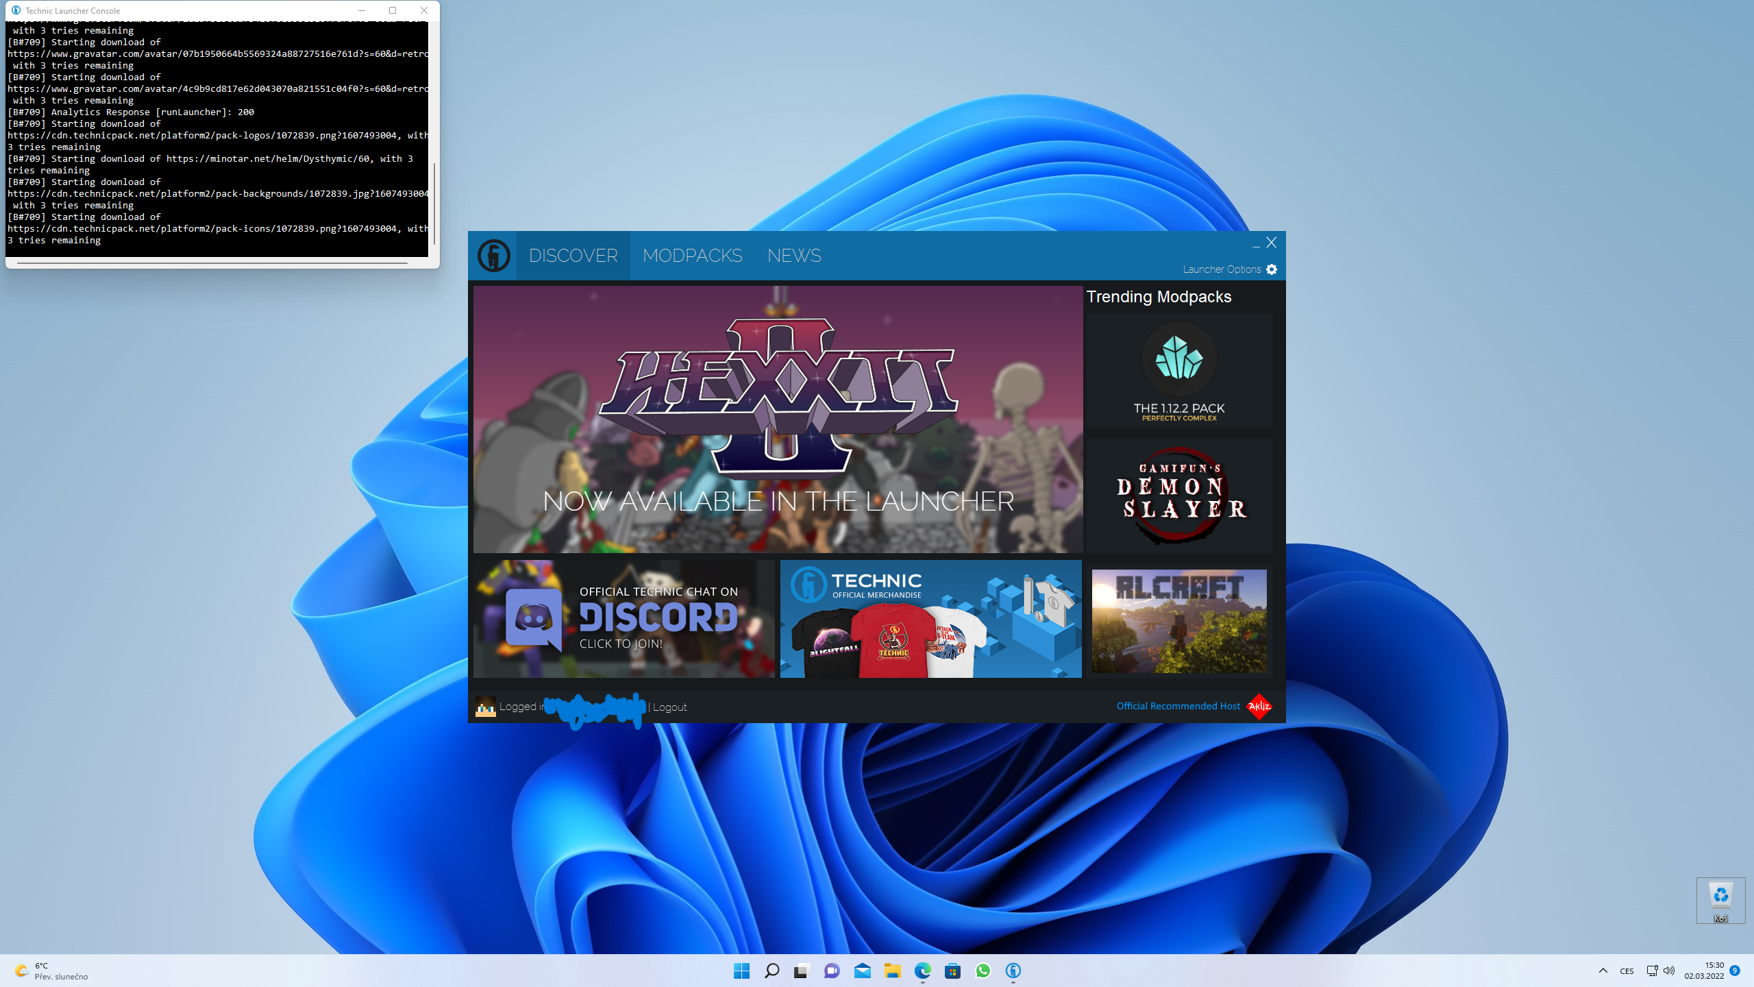Open the volume tray icon

tap(1669, 971)
